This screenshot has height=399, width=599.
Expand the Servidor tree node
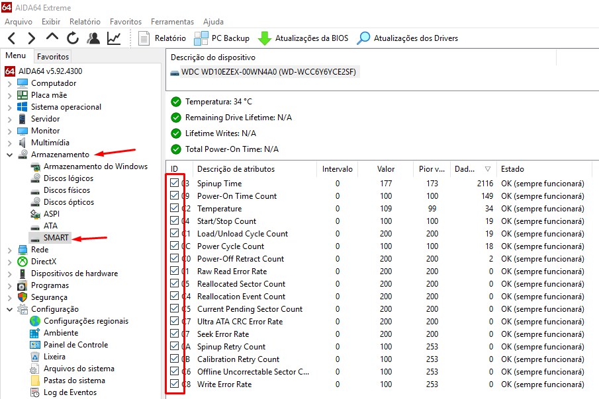click(10, 119)
